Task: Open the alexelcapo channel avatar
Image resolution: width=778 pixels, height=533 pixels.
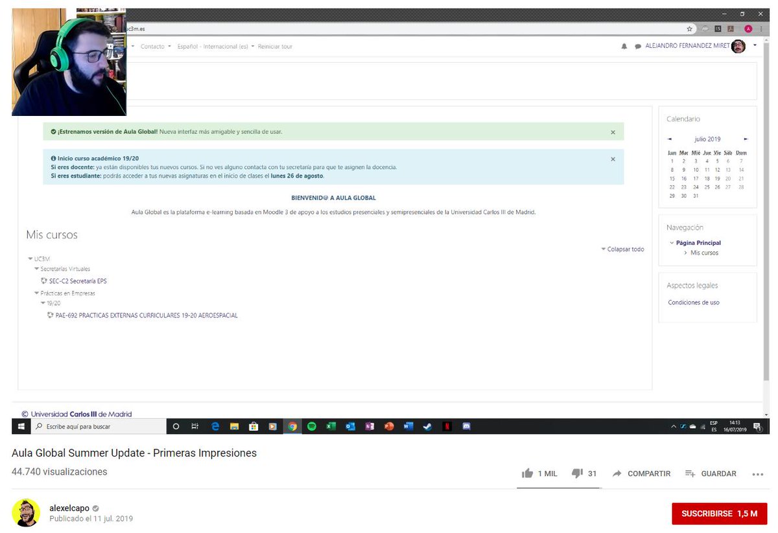Action: point(26,513)
